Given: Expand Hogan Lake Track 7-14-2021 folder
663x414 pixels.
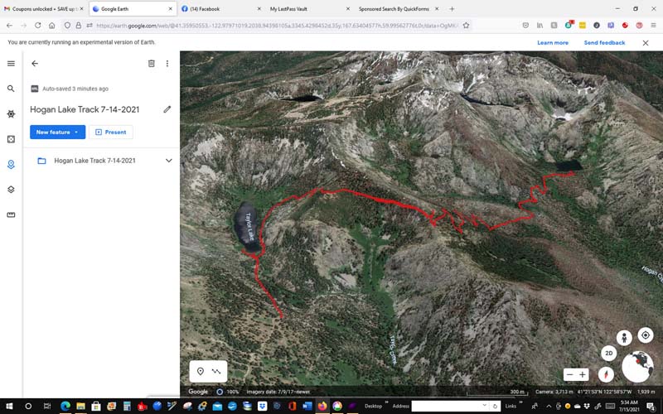Looking at the screenshot, I should [168, 161].
